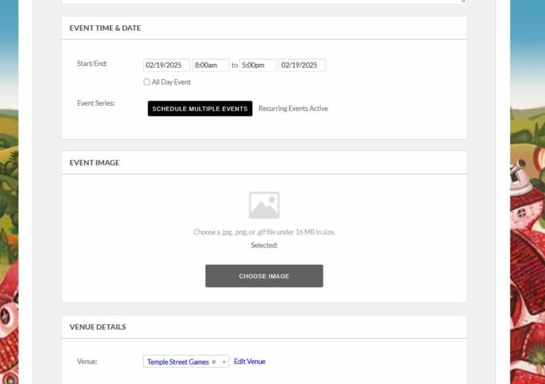Remove Temple Street Games using the x icon
545x384 pixels.
click(214, 362)
